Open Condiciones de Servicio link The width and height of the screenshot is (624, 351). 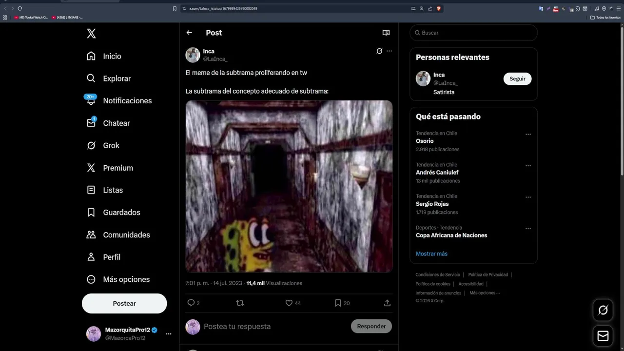(x=438, y=274)
